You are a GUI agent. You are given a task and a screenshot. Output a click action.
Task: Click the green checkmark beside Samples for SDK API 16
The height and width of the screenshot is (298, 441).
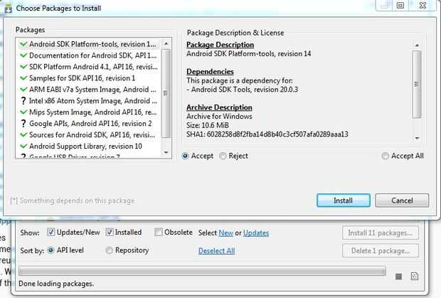pos(23,78)
